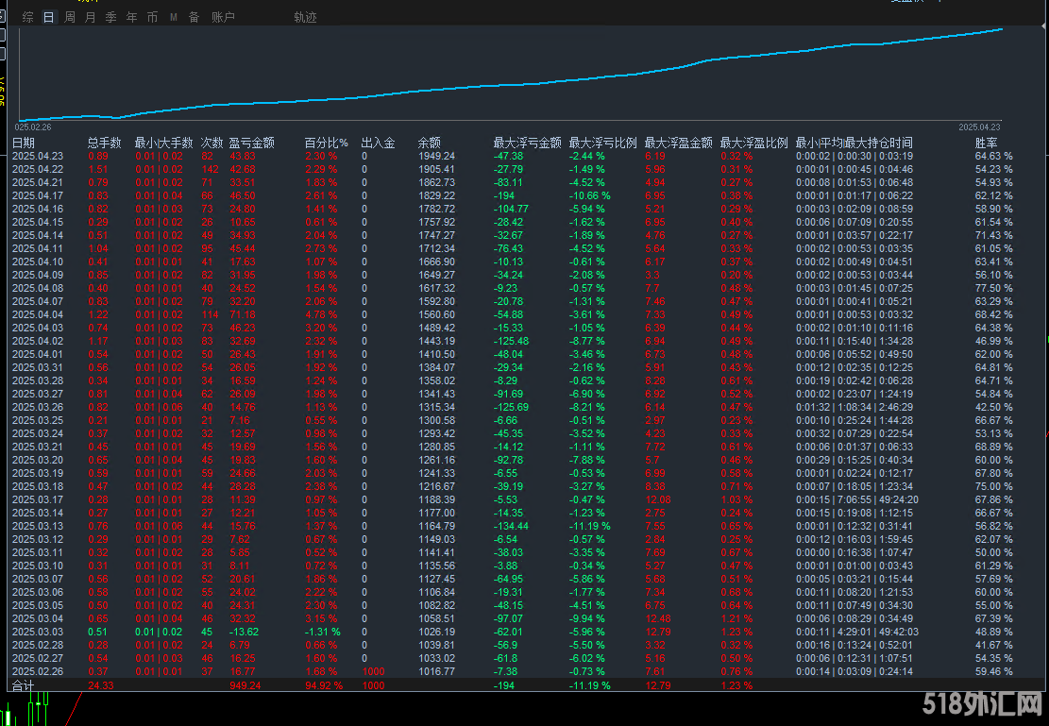Click the 总手数 column header
The width and height of the screenshot is (1049, 726).
tap(105, 143)
